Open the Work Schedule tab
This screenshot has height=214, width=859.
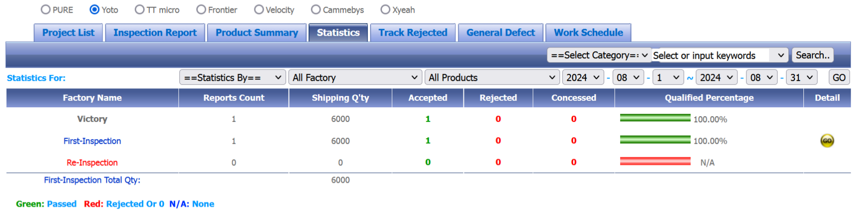(588, 33)
